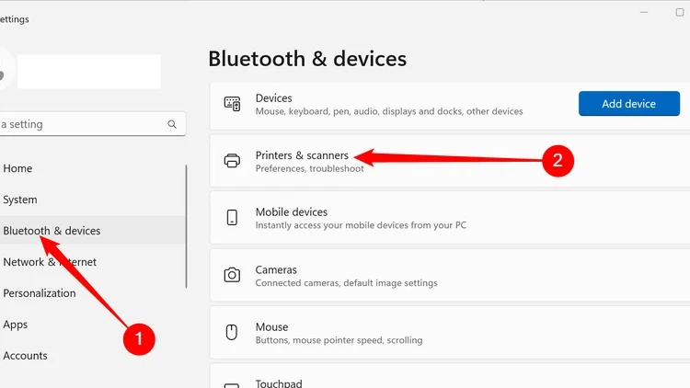The width and height of the screenshot is (690, 388).
Task: Click the Devices keyboard icon
Action: (x=232, y=104)
